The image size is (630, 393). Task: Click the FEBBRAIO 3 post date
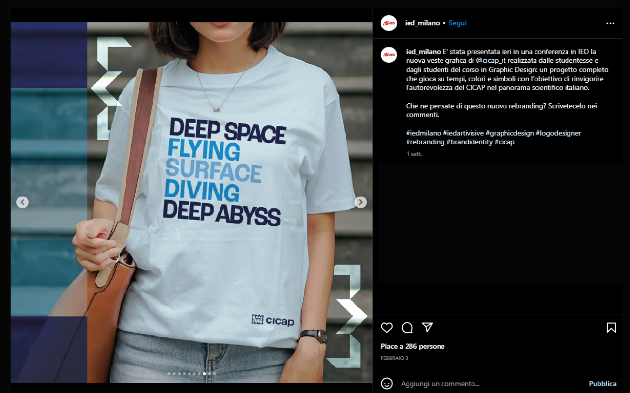point(394,358)
